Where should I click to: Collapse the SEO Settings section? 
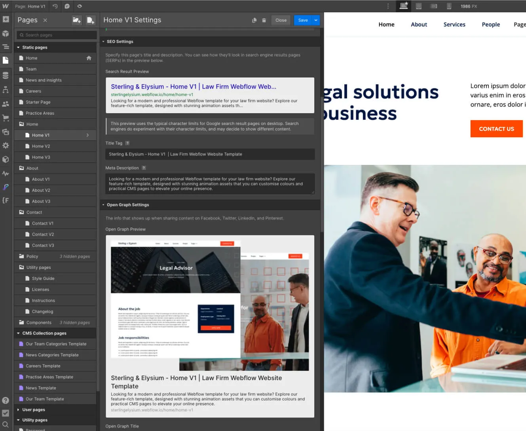pos(103,42)
